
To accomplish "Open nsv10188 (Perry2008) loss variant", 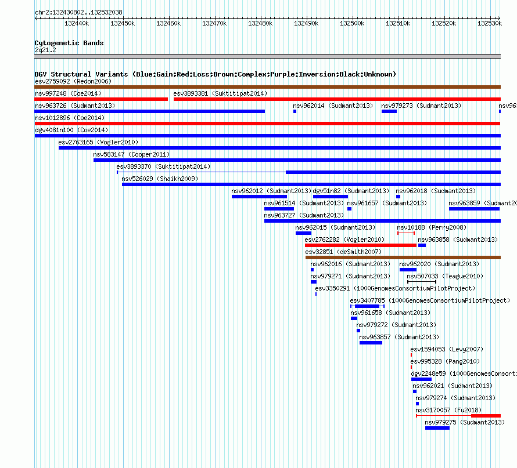I will [x=432, y=227].
